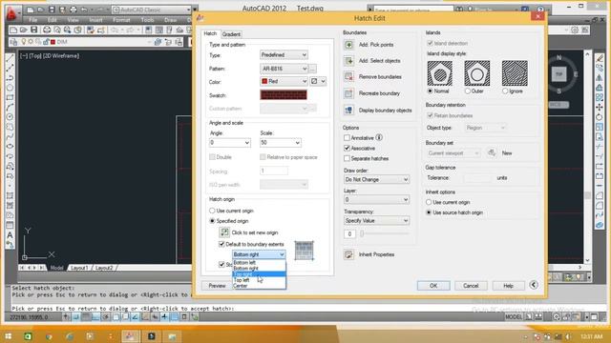The image size is (611, 343).
Task: Enable Separate hatches checkbox
Action: 347,158
